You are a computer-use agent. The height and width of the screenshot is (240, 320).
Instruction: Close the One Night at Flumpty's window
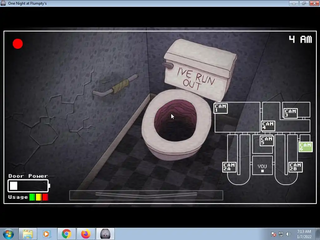click(314, 3)
